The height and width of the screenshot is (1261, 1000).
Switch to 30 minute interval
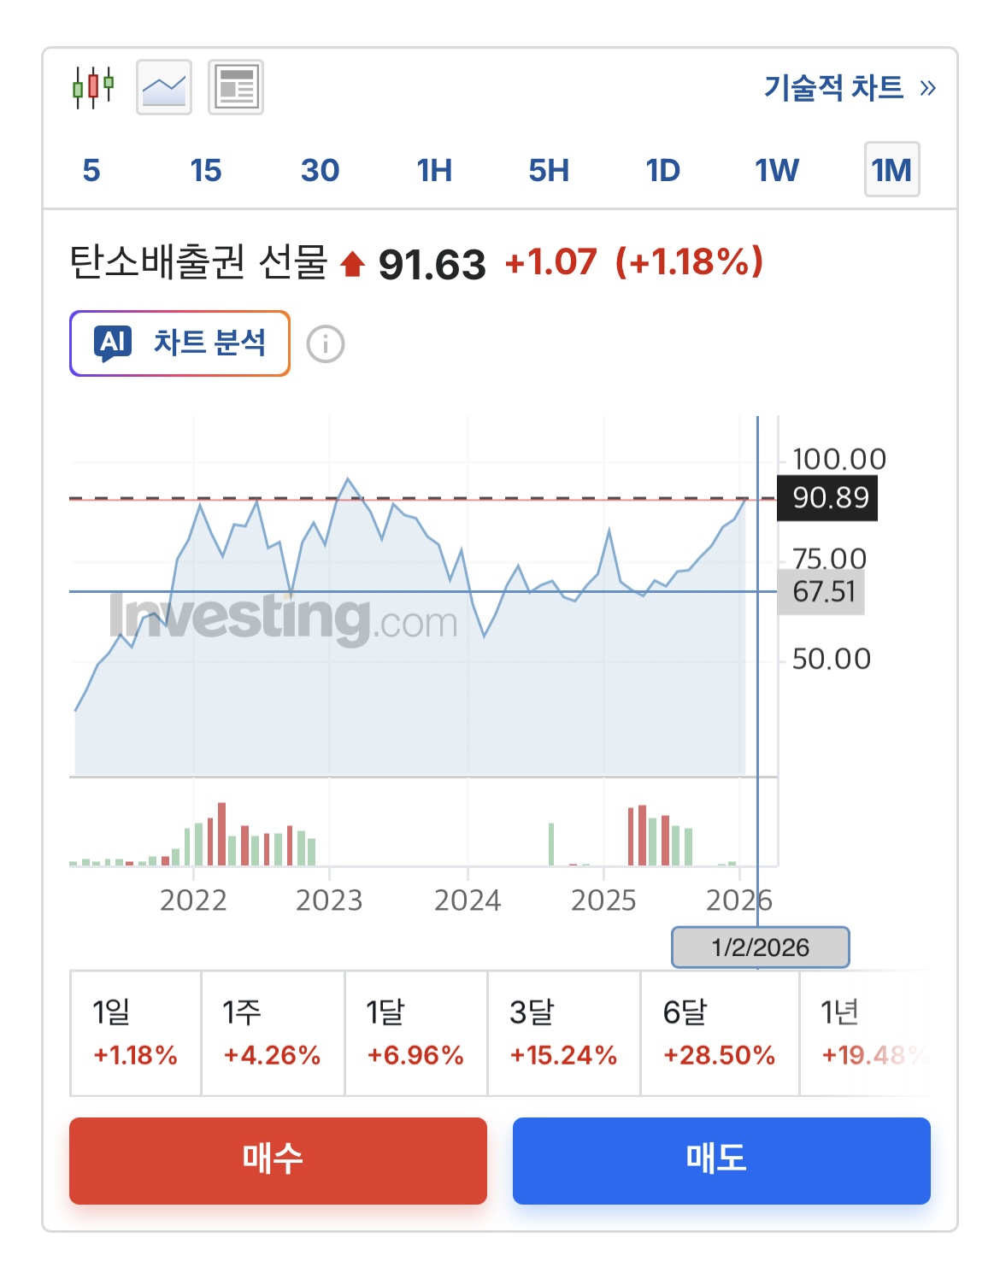point(321,170)
